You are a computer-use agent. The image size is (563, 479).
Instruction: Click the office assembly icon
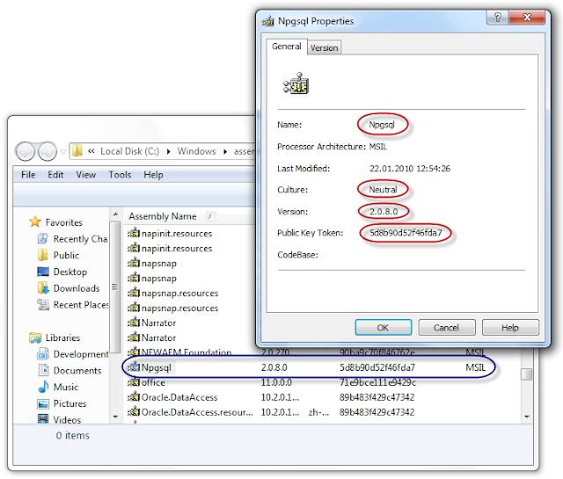134,381
